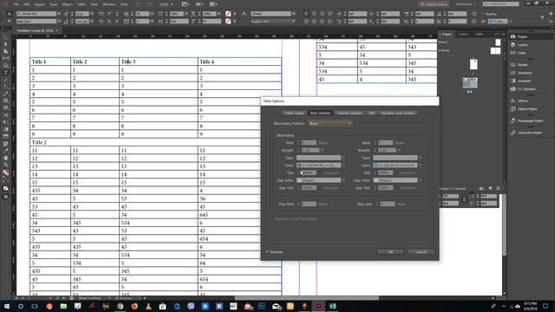Switch to the Layers tab in Pages panel group
The image size is (555, 312).
tap(463, 35)
